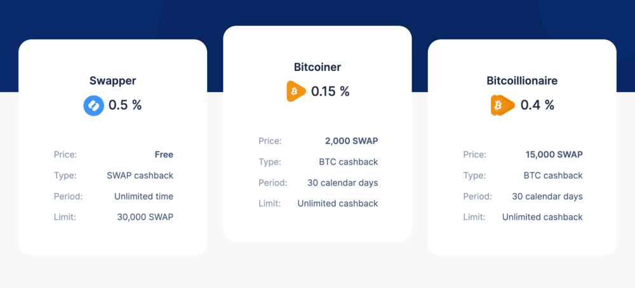Select the Bitcoillionaire plan title
This screenshot has width=635, height=288.
tap(522, 81)
